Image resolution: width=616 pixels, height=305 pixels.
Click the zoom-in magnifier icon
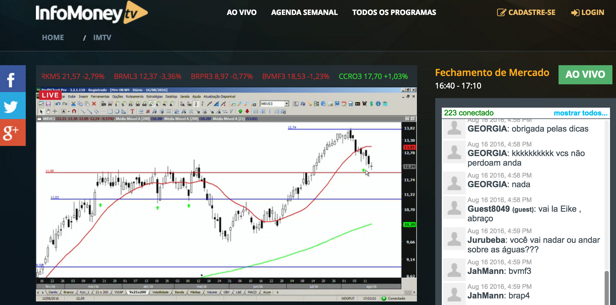[x=240, y=104]
